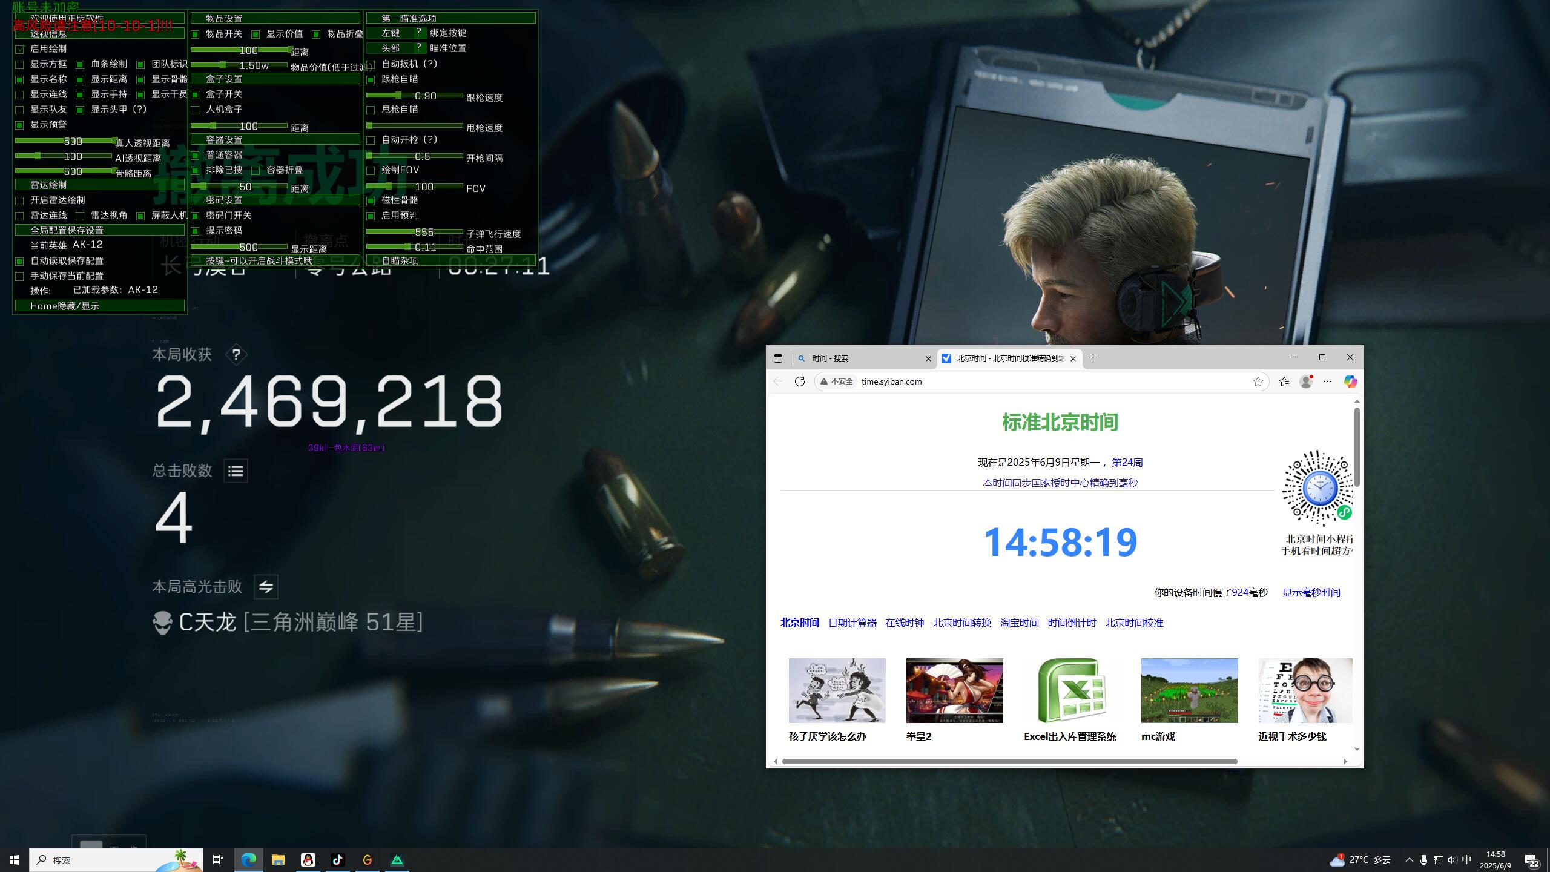
Task: Click the question mark beside 本局收获
Action: tap(235, 355)
